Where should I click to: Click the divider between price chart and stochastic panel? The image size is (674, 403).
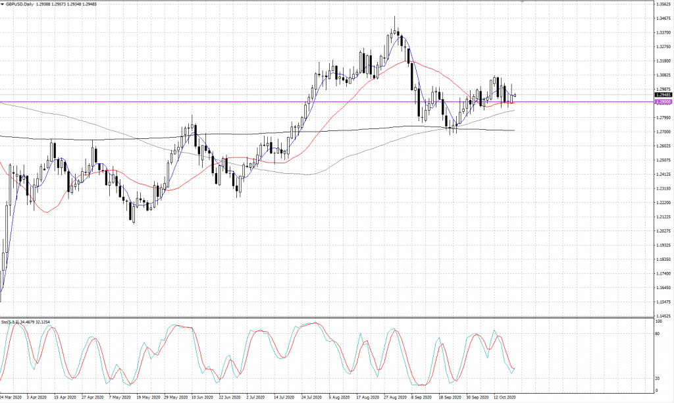click(329, 317)
